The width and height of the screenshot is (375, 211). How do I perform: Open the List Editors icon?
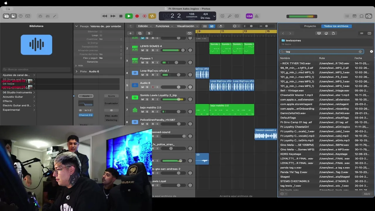click(x=347, y=16)
